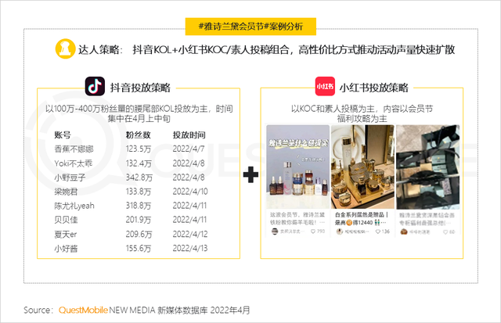Select the #雅诗兰黛会员节#案例分析 yellow title banner

pyautogui.click(x=250, y=27)
